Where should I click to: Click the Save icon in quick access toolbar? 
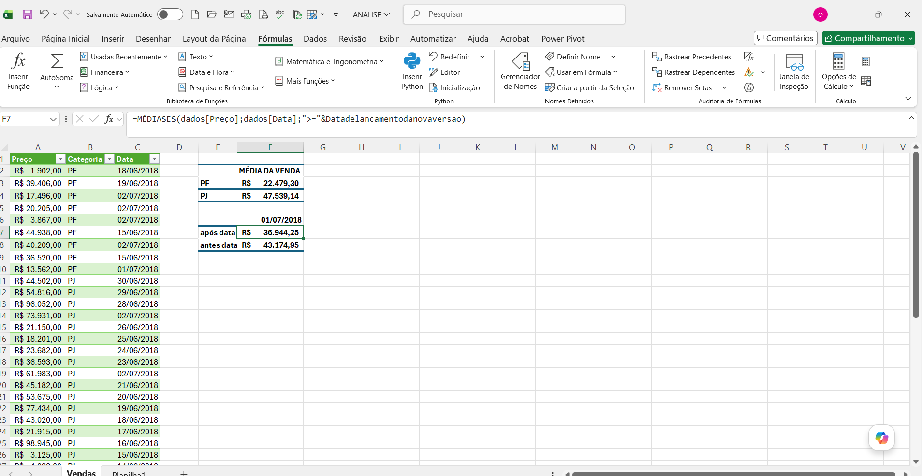[28, 14]
